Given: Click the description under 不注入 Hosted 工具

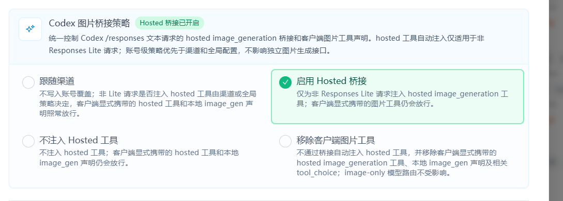Looking at the screenshot, I should (x=139, y=158).
